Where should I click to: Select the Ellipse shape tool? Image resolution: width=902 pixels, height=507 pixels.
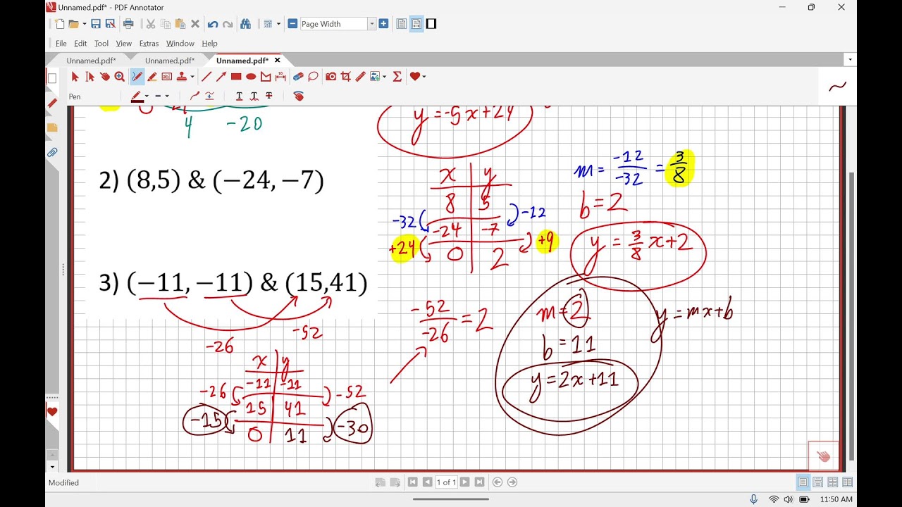[251, 77]
